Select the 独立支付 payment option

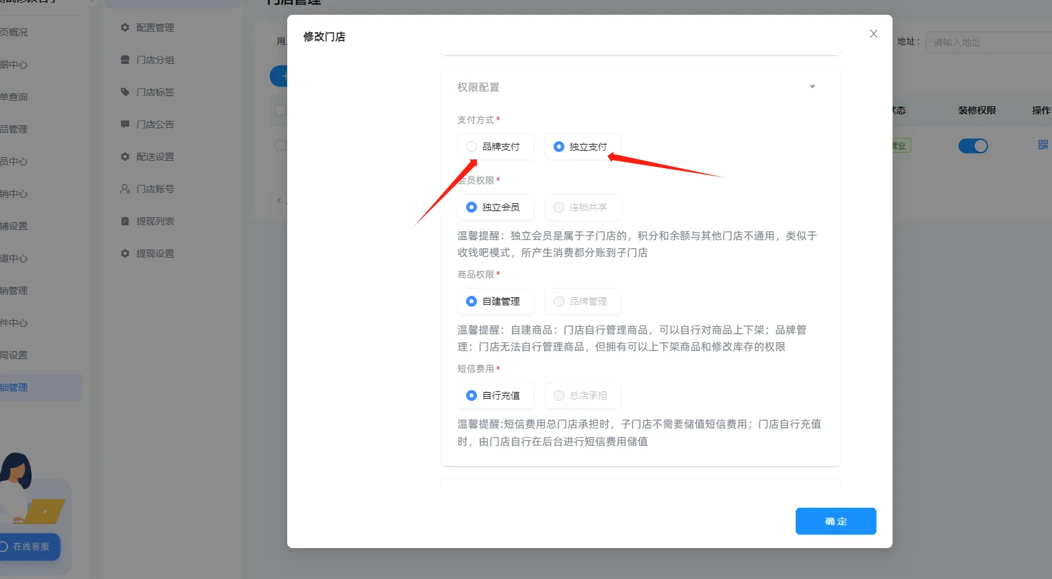[x=583, y=147]
